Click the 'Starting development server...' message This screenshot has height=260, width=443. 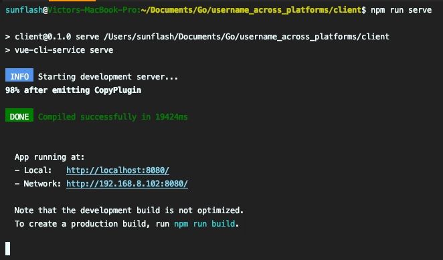[108, 76]
